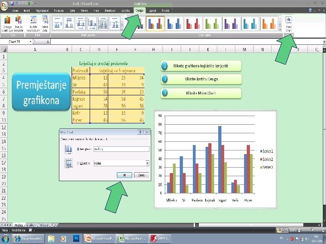Click Series1 in chart legend
This screenshot has height=244, width=326.
267,151
